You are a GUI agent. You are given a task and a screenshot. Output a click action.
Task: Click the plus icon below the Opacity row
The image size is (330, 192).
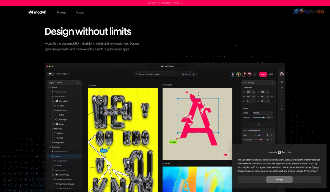coord(258,124)
